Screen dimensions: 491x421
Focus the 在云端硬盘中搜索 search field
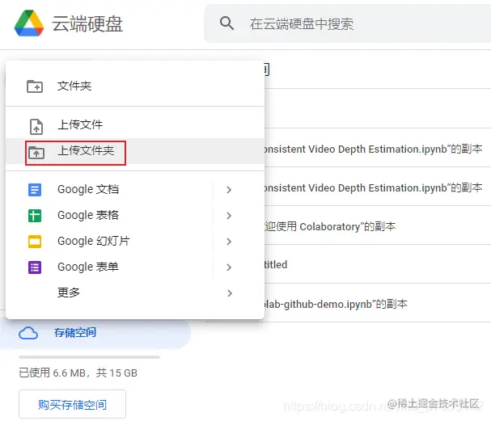348,23
